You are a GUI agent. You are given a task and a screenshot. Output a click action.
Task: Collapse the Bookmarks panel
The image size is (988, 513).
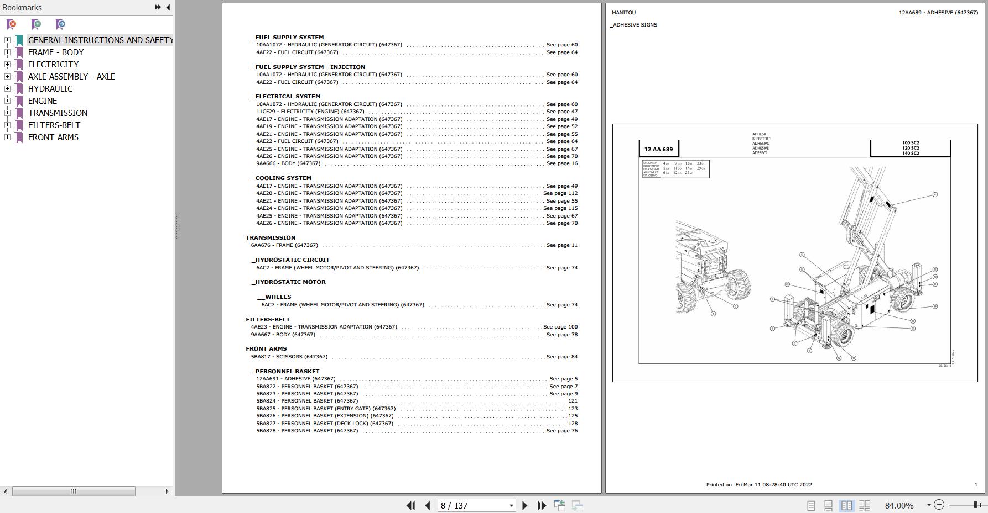(167, 7)
